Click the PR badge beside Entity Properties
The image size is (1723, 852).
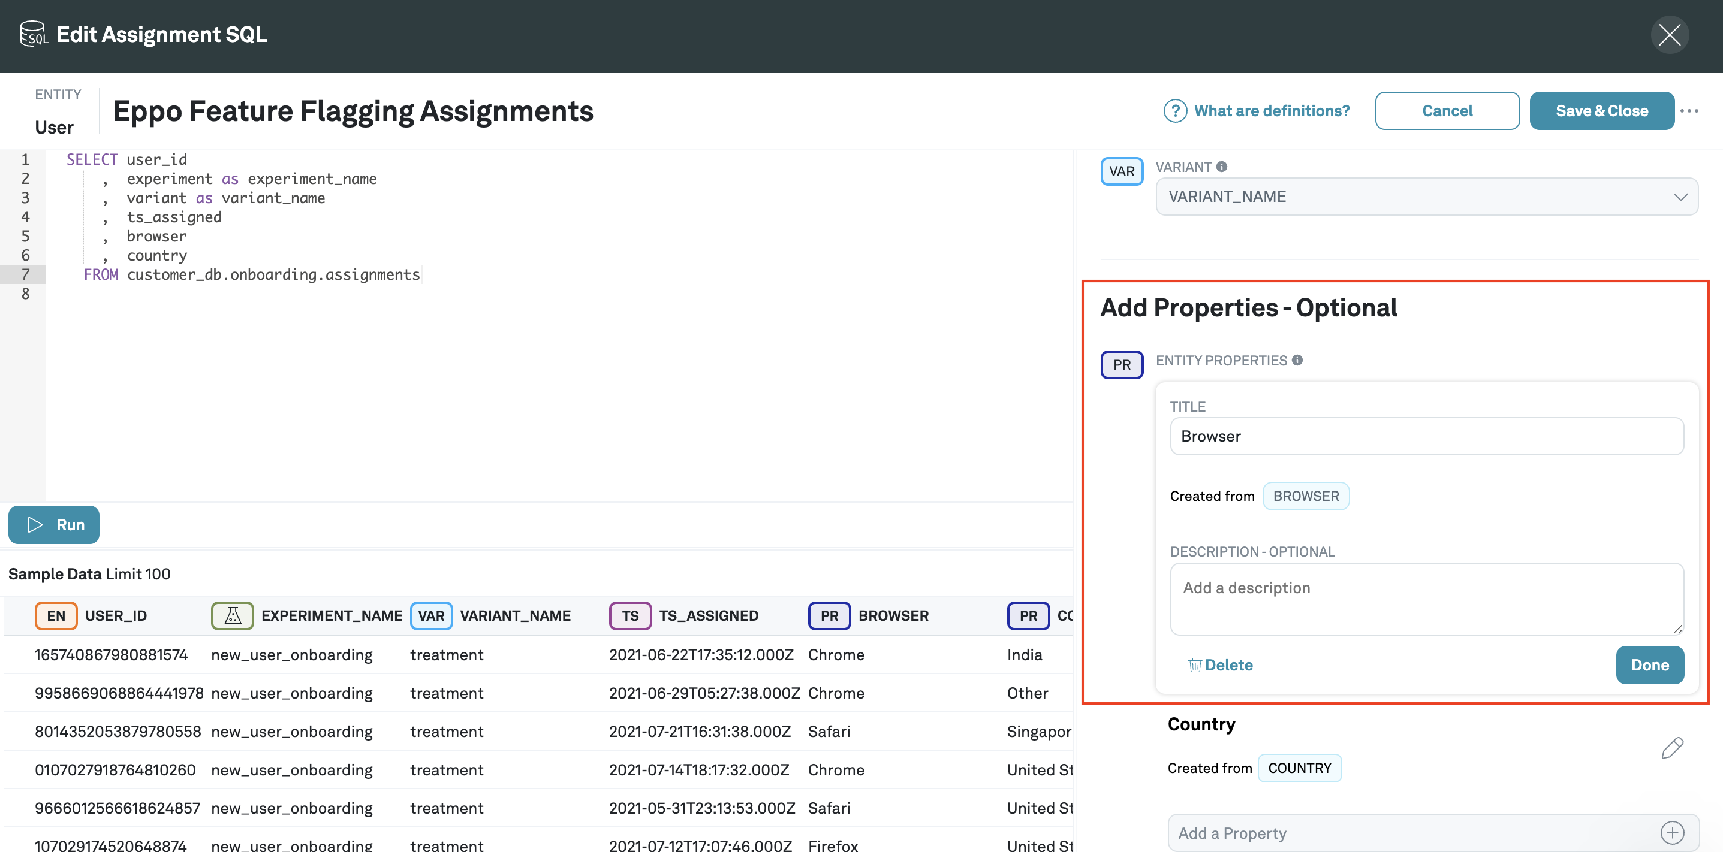pos(1122,365)
